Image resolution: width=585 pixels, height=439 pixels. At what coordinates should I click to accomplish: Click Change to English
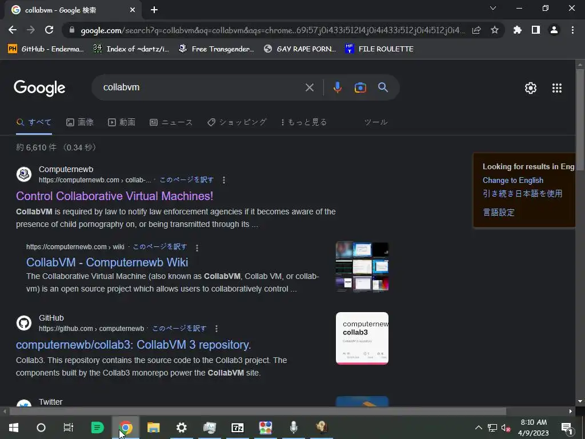[x=512, y=180]
